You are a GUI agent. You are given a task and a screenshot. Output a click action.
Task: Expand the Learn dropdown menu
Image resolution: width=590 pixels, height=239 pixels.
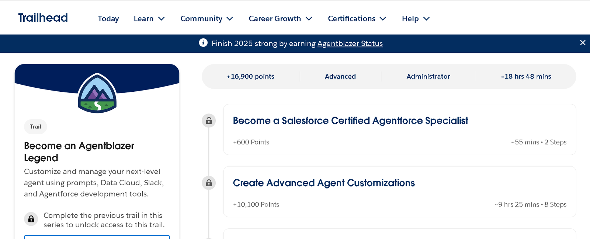[x=149, y=19]
